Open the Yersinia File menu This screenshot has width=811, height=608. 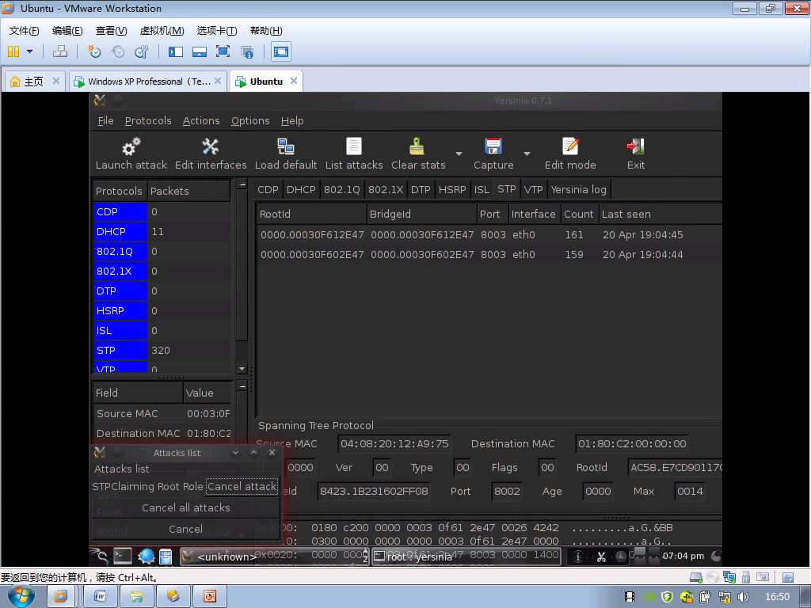click(105, 120)
